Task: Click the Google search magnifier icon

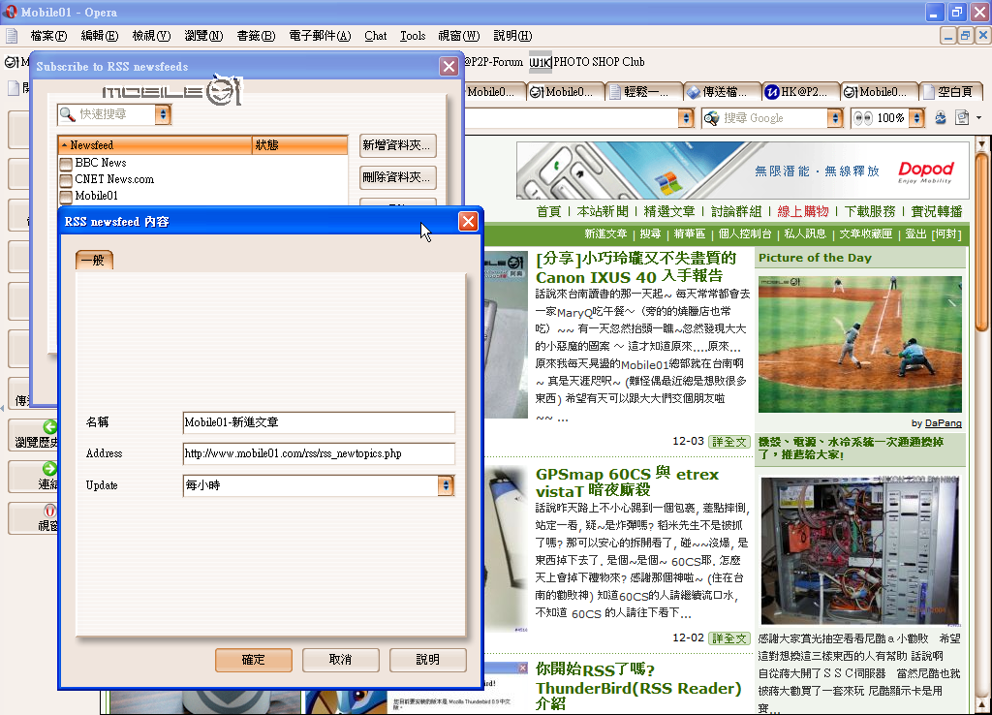Action: tap(712, 118)
